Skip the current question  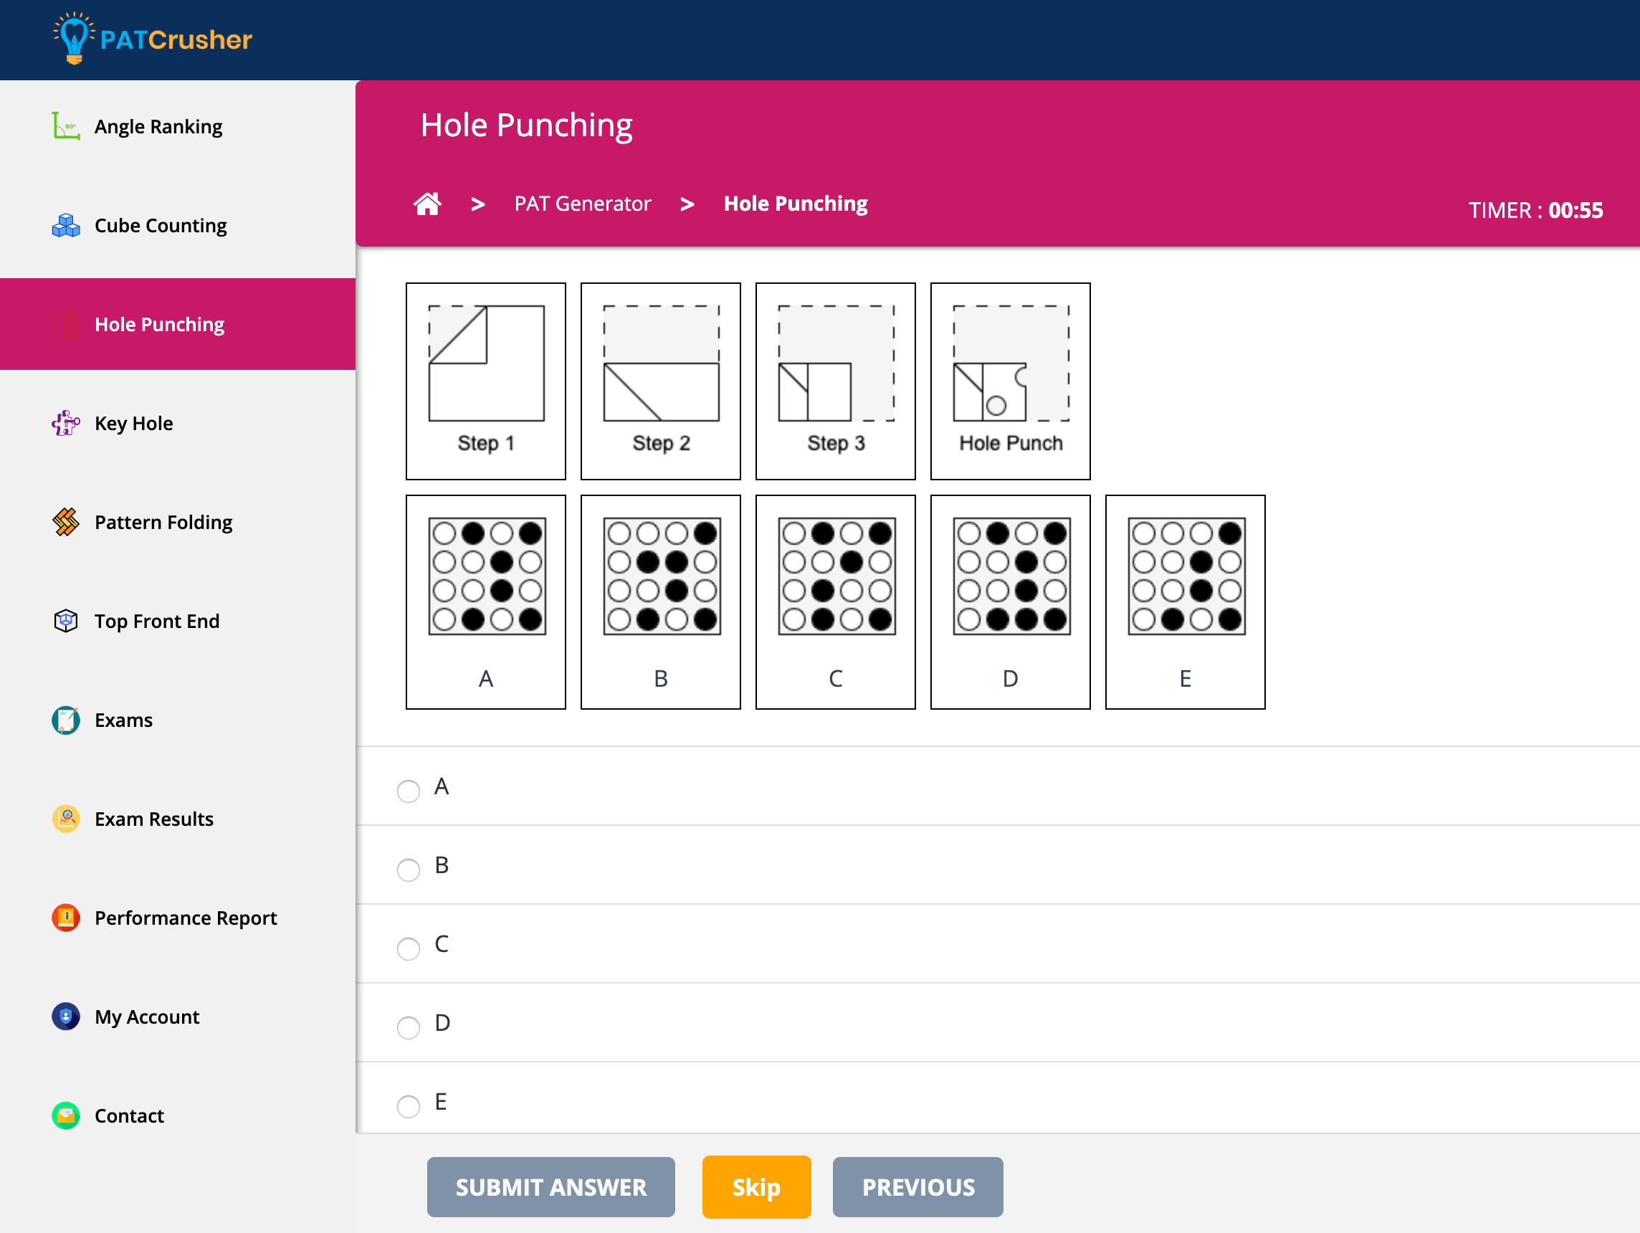tap(756, 1187)
